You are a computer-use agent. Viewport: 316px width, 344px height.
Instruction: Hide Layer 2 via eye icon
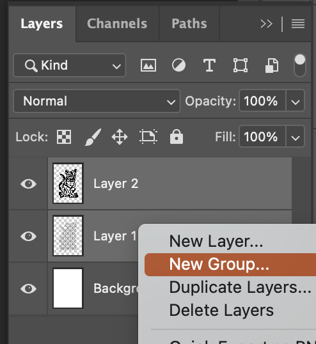[29, 184]
